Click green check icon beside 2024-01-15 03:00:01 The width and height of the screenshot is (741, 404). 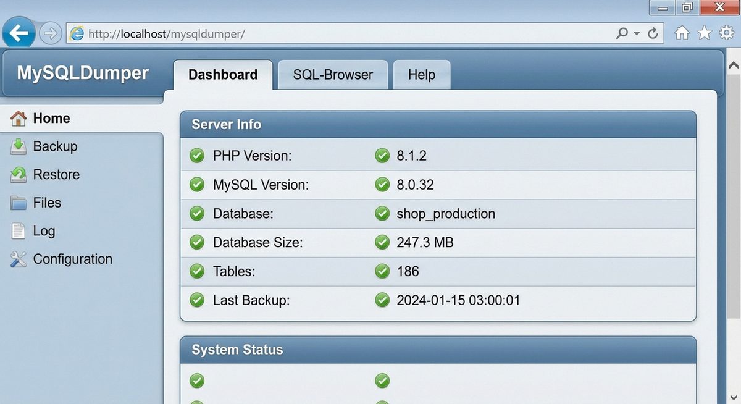coord(382,300)
